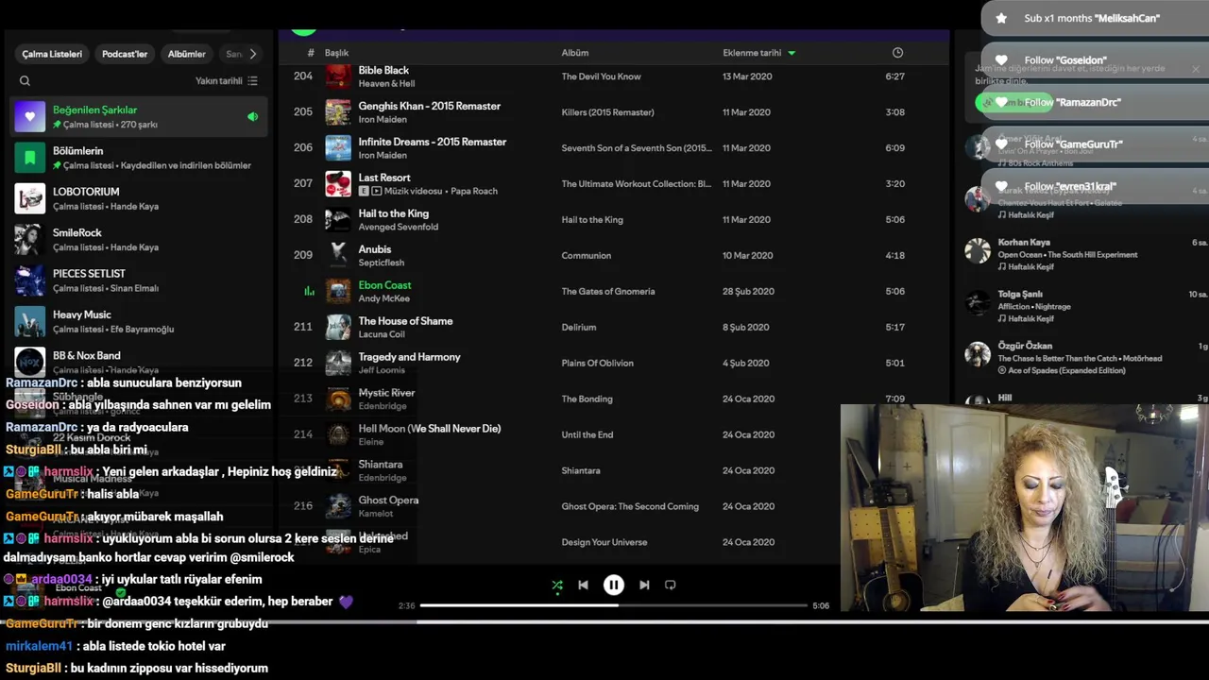This screenshot has height=680, width=1209.
Task: Sort by duration clock icon
Action: [897, 53]
